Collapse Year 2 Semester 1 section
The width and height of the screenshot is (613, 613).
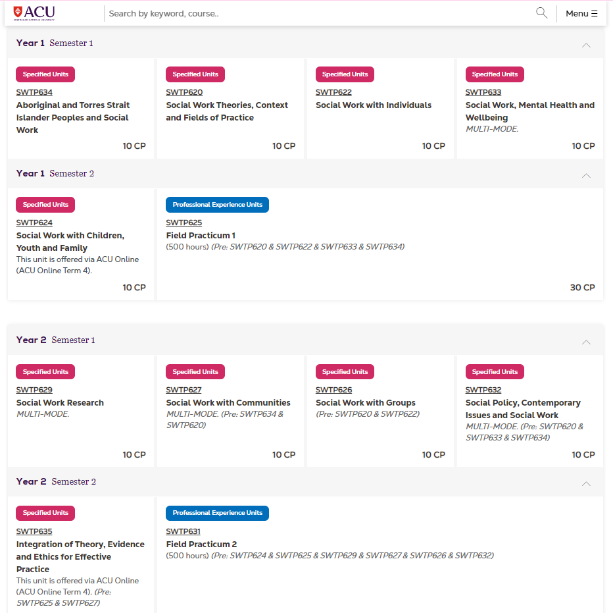(586, 342)
